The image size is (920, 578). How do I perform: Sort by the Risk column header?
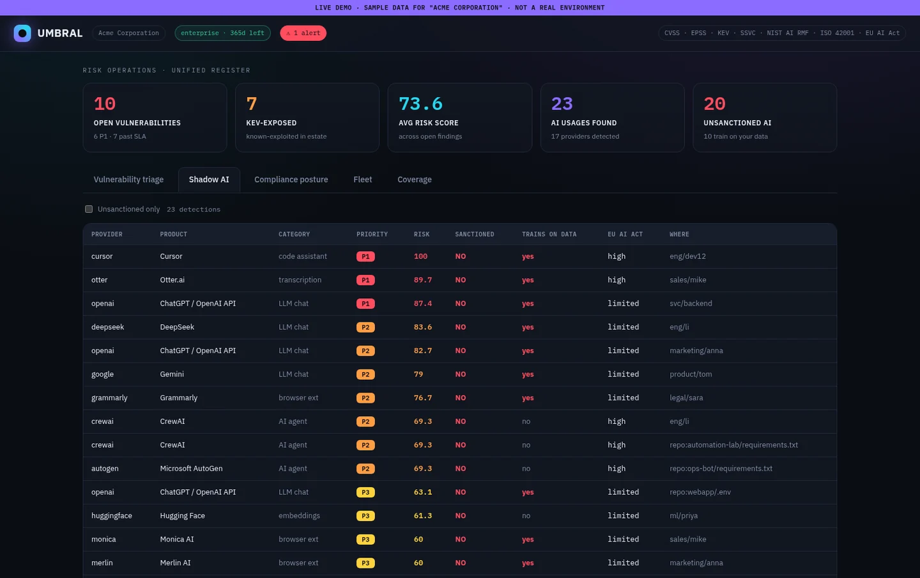tap(422, 235)
